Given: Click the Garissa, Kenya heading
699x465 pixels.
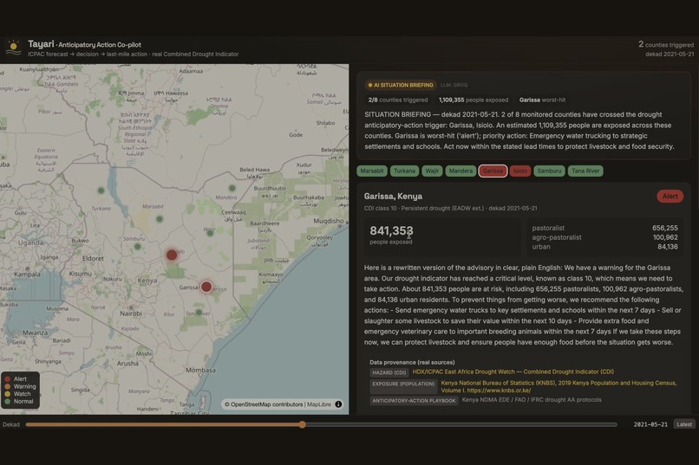Looking at the screenshot, I should click(x=393, y=197).
